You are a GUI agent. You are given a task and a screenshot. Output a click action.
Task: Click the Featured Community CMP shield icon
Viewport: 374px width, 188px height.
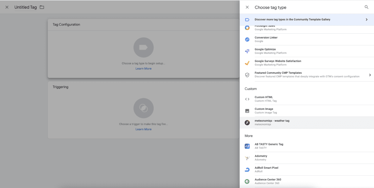point(247,75)
